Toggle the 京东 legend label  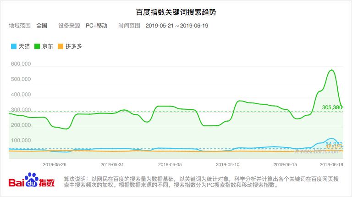[x=48, y=46]
